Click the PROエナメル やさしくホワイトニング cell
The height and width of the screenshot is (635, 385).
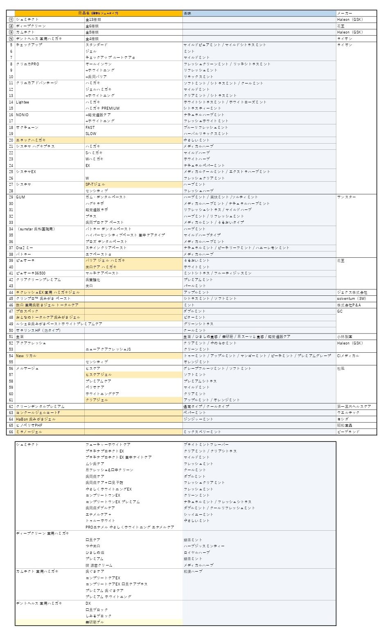click(x=133, y=527)
